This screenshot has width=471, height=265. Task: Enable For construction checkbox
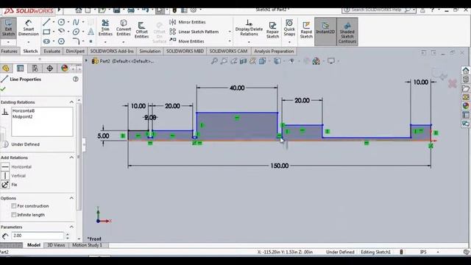click(x=13, y=206)
